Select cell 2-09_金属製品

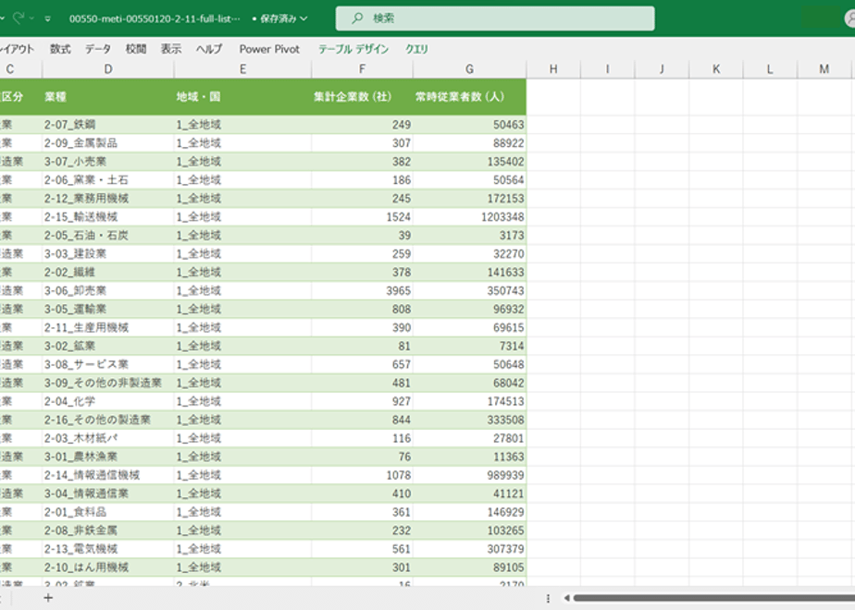point(108,143)
